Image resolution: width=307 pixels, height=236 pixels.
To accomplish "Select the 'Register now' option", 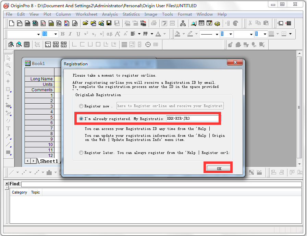I will coord(81,106).
